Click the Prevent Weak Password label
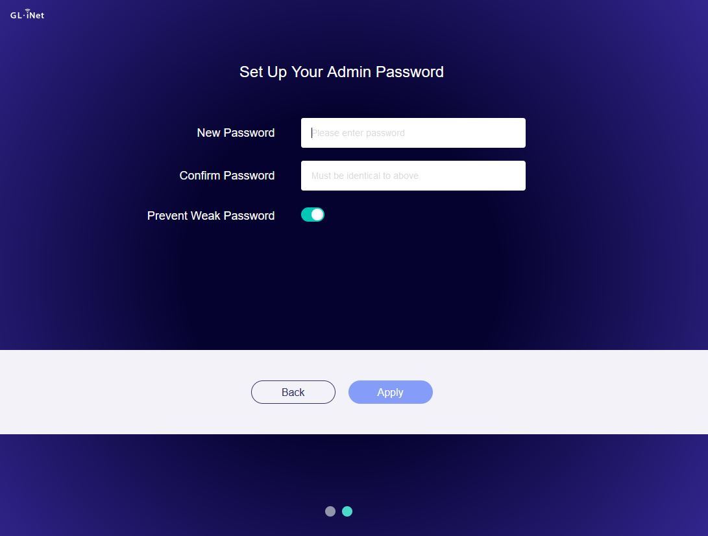The width and height of the screenshot is (708, 536). point(211,215)
